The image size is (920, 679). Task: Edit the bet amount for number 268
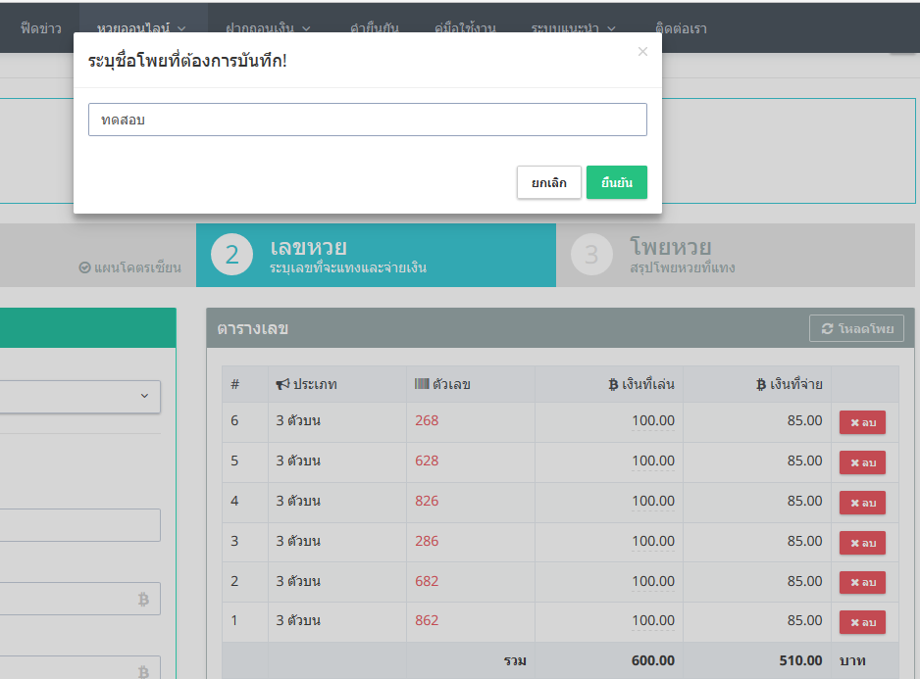[652, 421]
